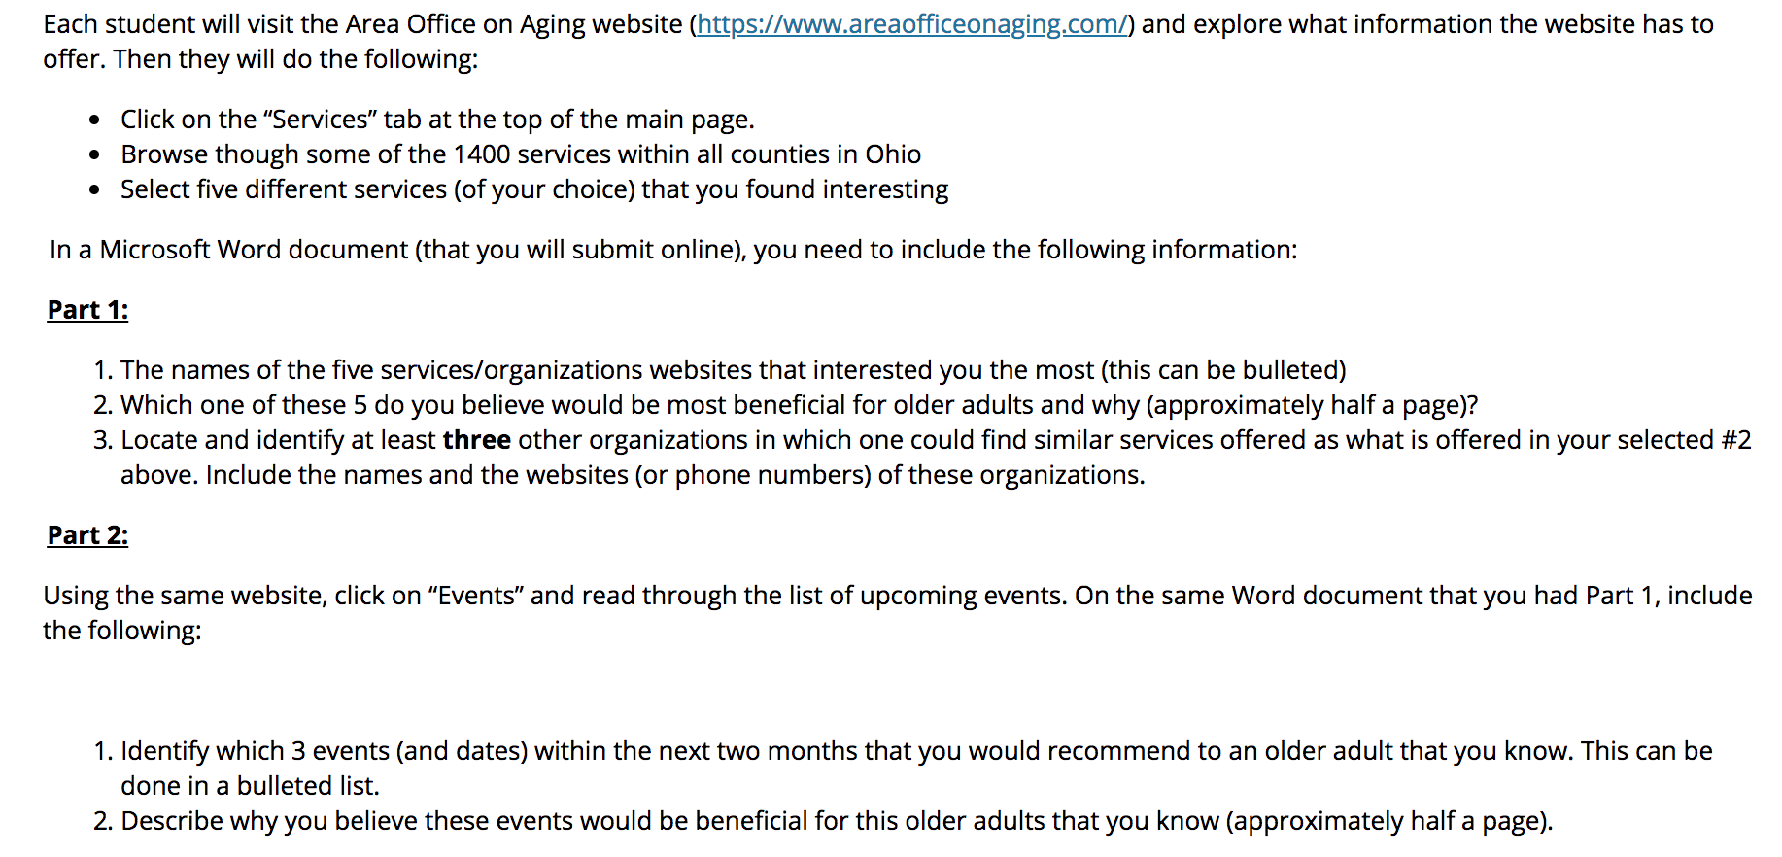Click the bold word "three"
This screenshot has height=857, width=1782.
(x=476, y=440)
